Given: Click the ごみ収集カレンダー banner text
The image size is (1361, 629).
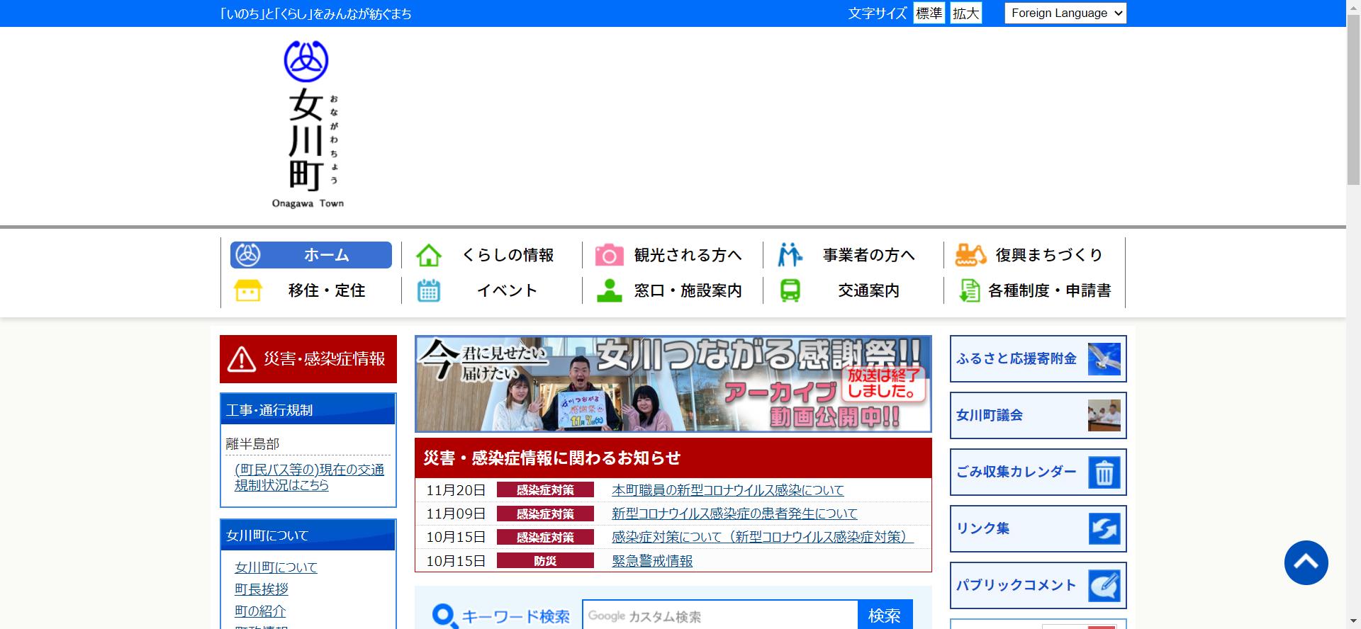Looking at the screenshot, I should 1016,472.
